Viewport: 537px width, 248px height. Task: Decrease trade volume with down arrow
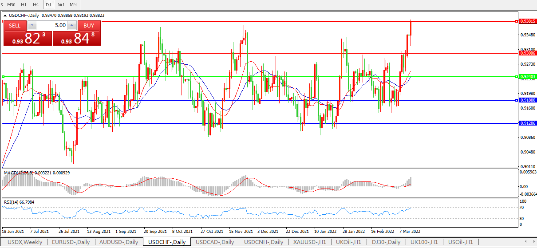(32, 26)
